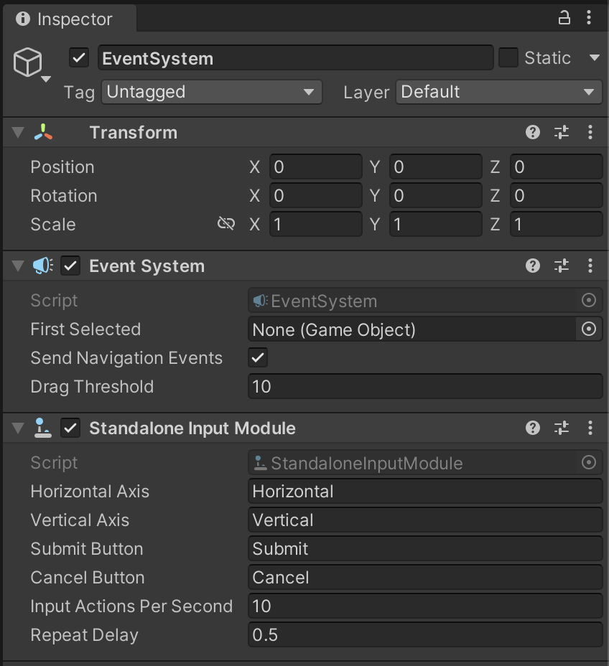Toggle the Static checkbox
609x666 pixels.
coord(508,58)
